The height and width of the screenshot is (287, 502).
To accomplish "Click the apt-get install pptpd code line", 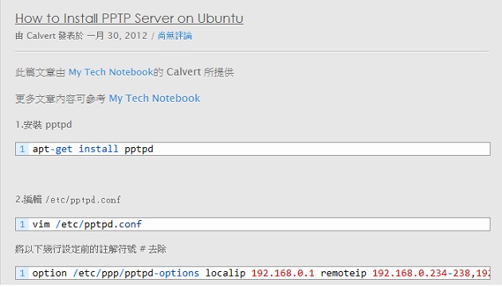I will coord(253,149).
